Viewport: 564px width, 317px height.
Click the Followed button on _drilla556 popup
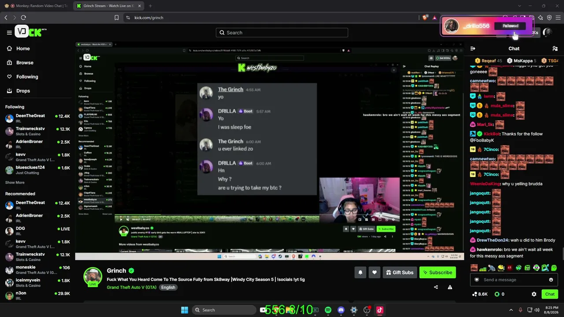pos(510,26)
